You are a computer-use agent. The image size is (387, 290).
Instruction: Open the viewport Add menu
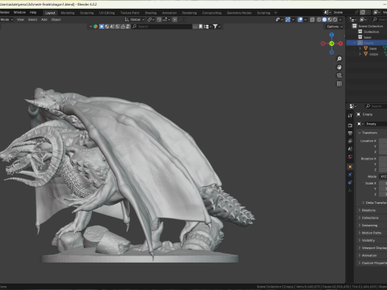[x=44, y=19]
